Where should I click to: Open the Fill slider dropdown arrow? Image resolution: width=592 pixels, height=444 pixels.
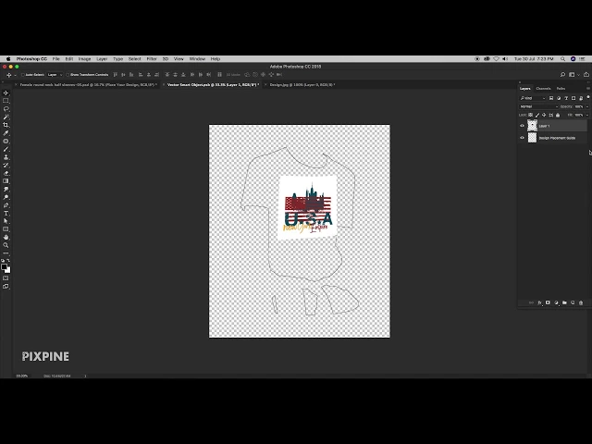coord(587,115)
